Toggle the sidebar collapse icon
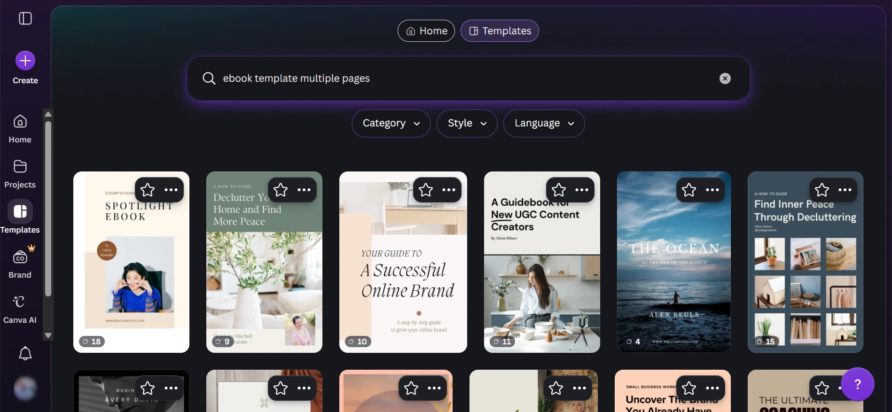The image size is (892, 412). [25, 18]
